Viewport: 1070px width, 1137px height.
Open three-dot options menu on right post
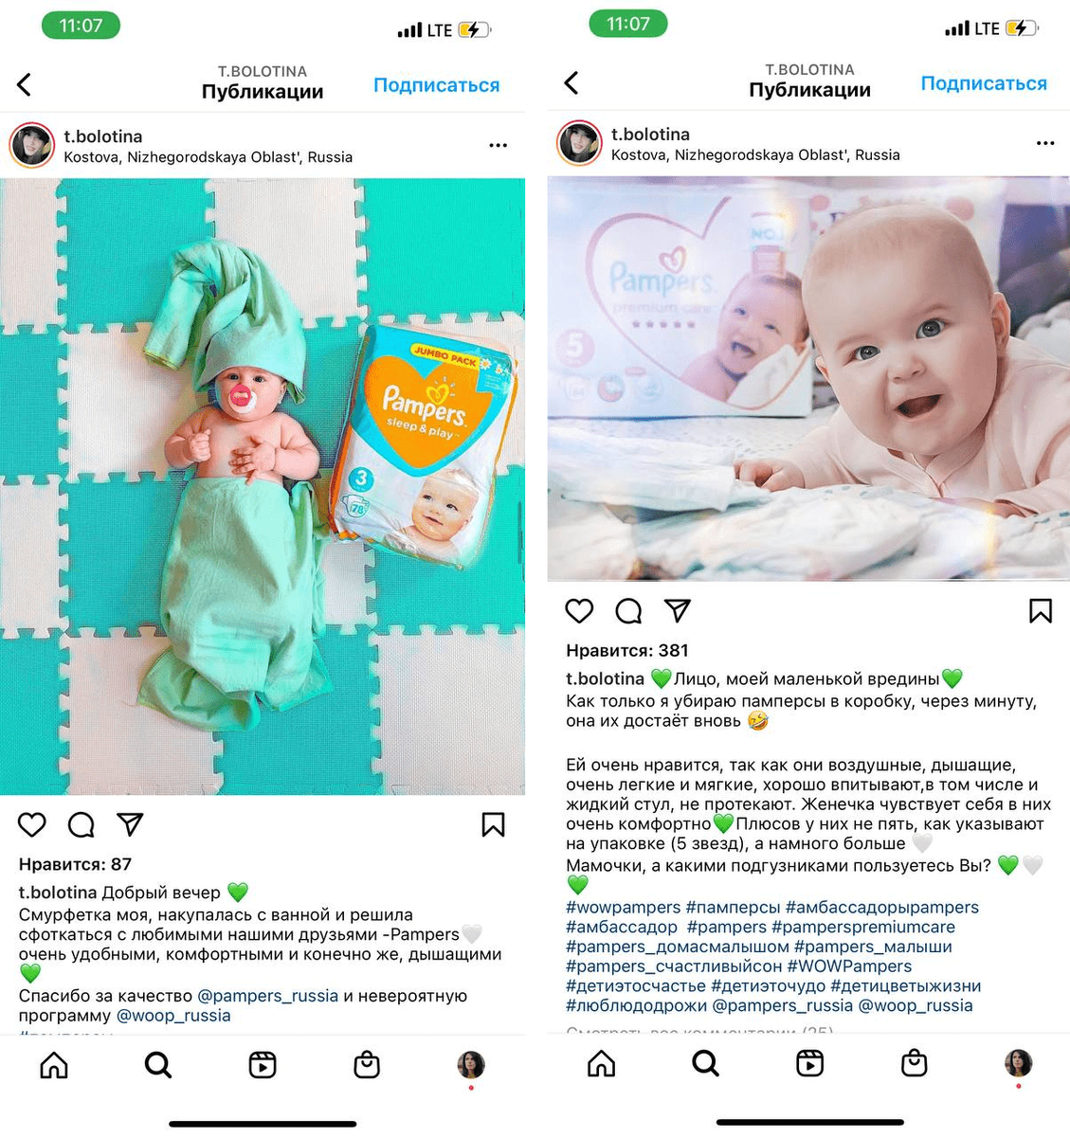tap(1045, 143)
